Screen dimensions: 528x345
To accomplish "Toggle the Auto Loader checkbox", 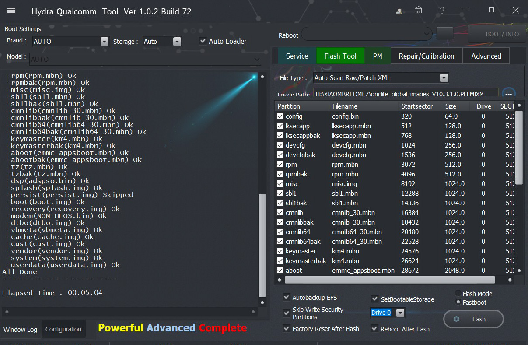I will tap(203, 41).
